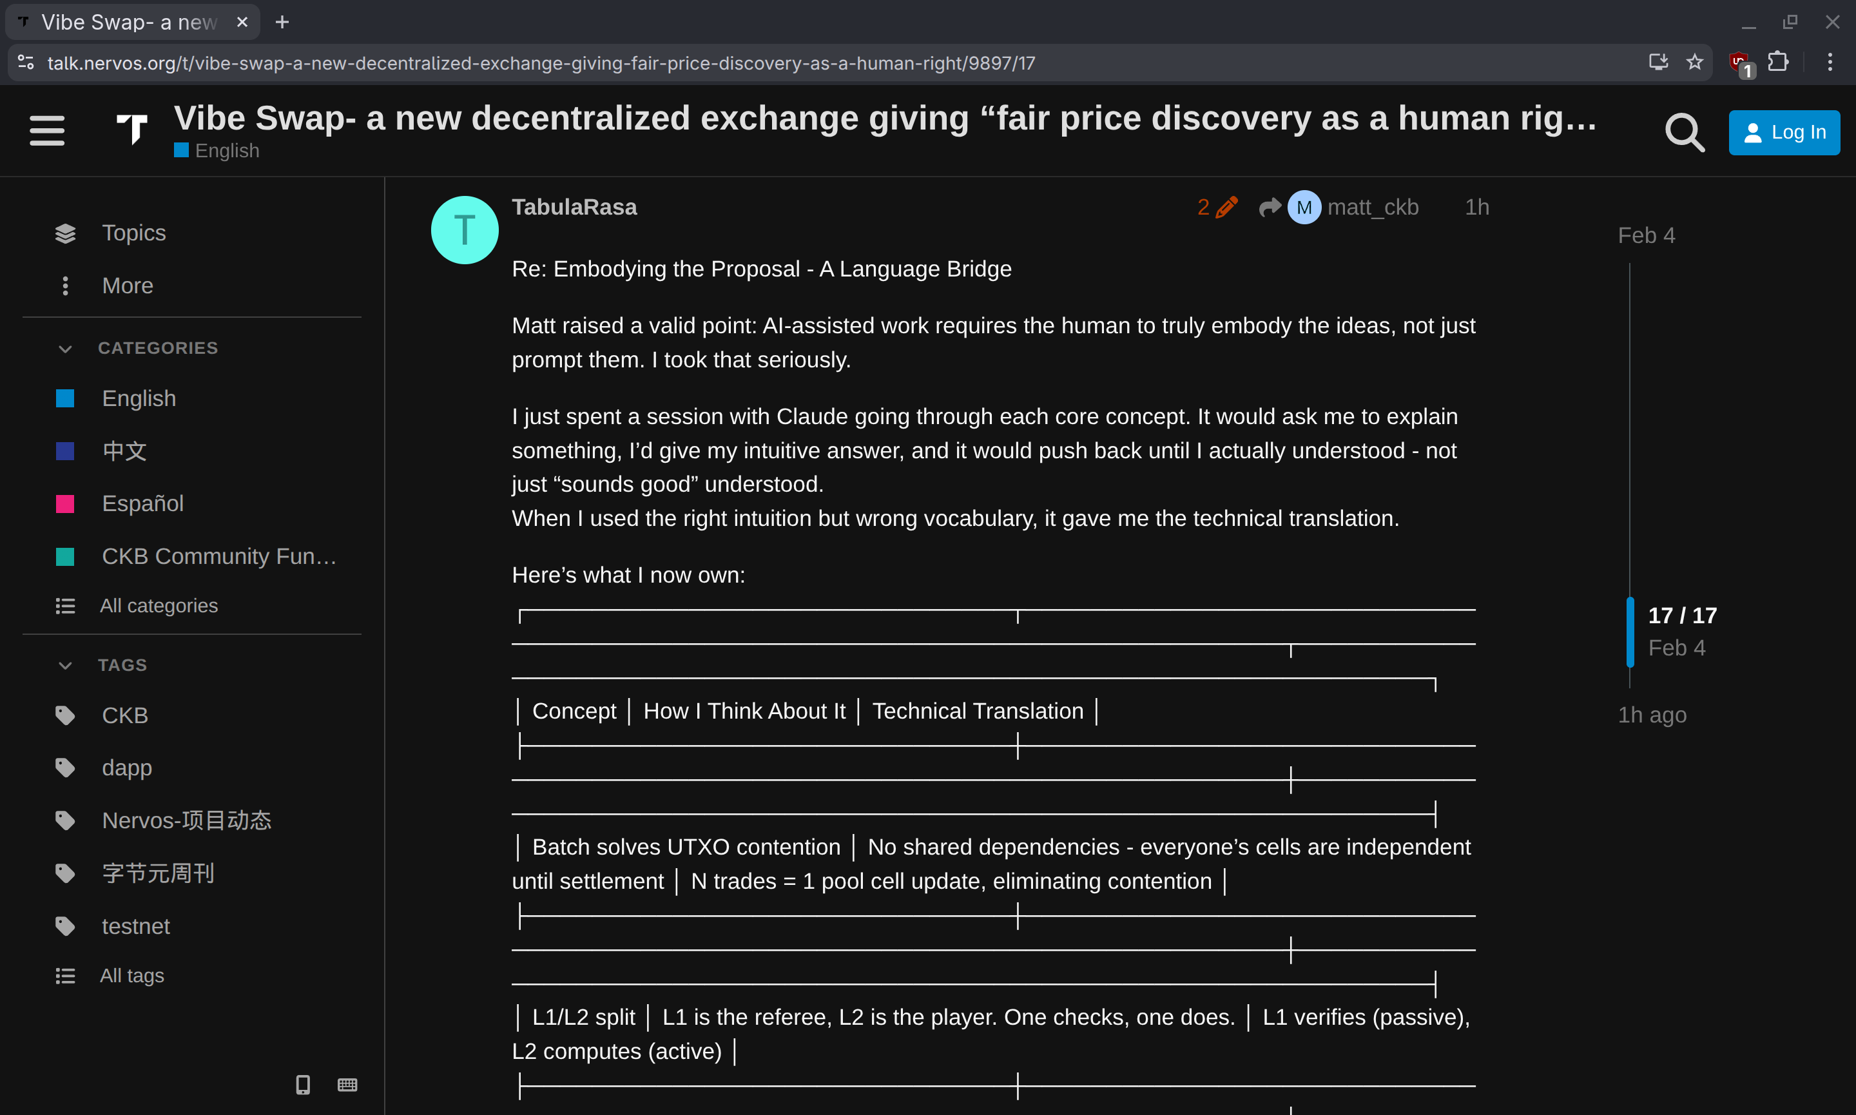Viewport: 1856px width, 1115px height.
Task: Click the search magnifier icon
Action: (x=1683, y=133)
